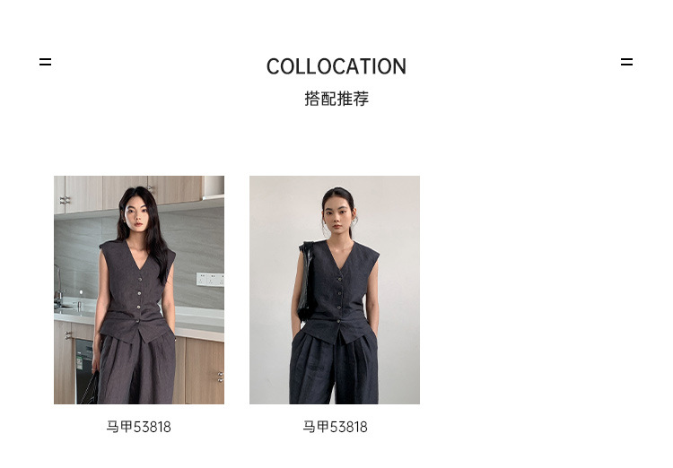Click the right equals-sign decorative icon
673x468 pixels.
click(x=626, y=62)
